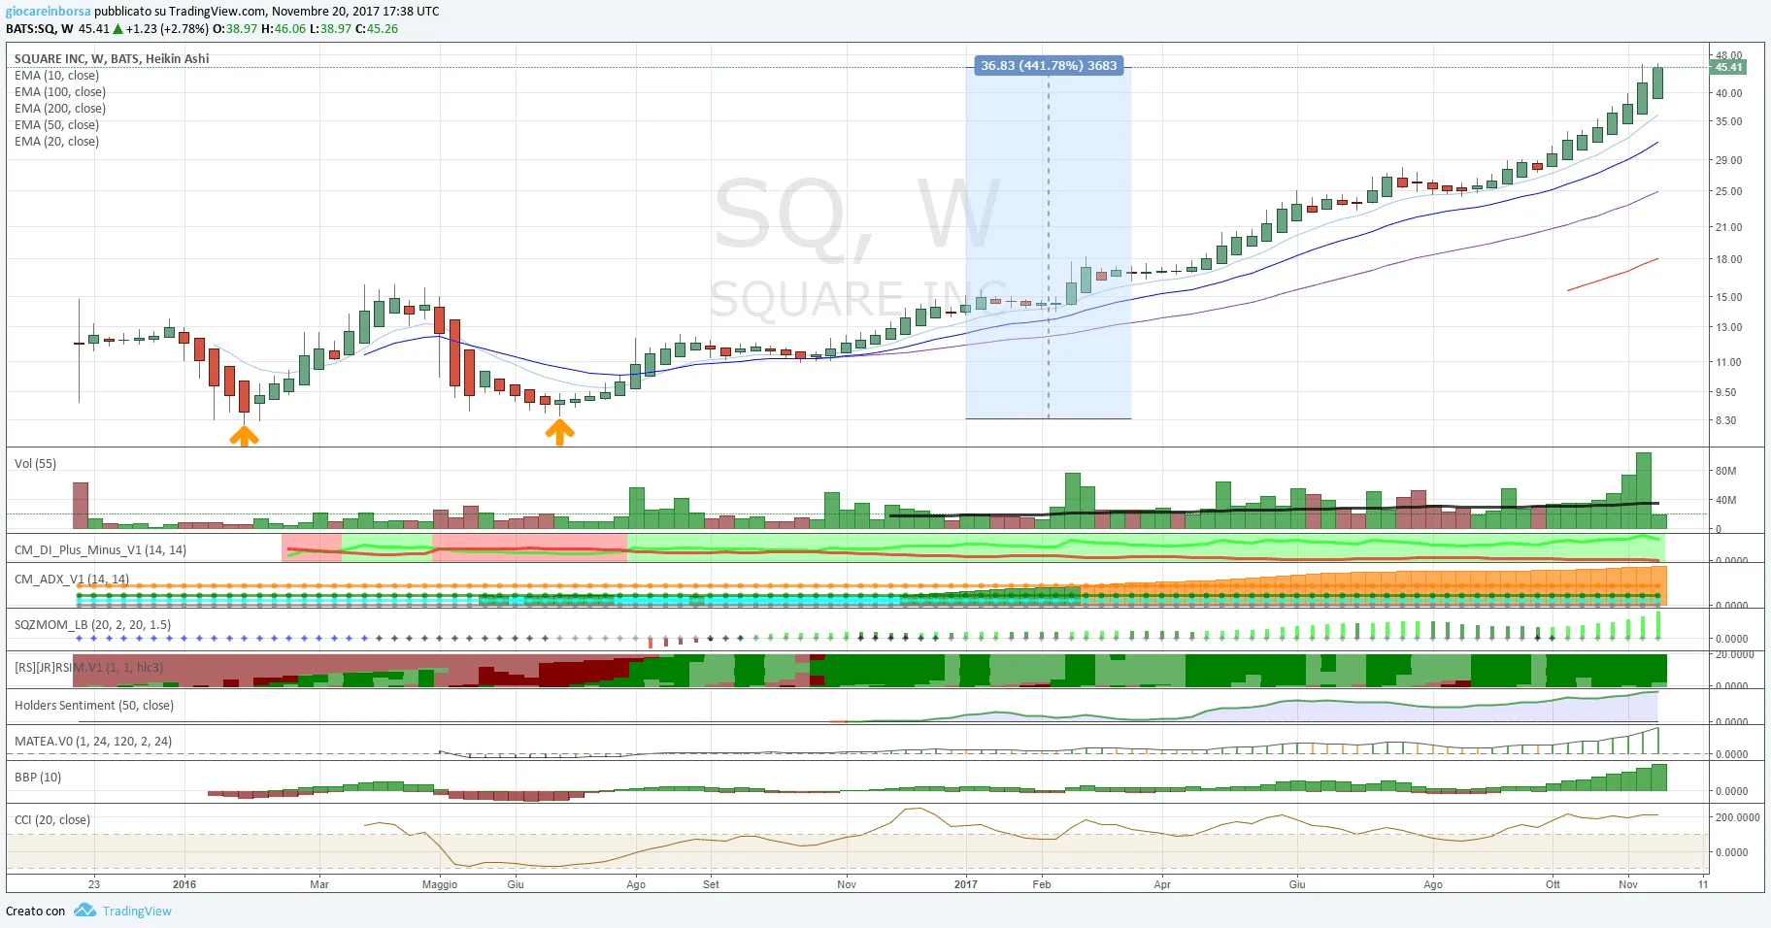Click the 11.00 price axis label

point(1728,363)
